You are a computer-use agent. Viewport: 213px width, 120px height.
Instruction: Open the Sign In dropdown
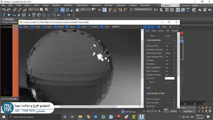[170, 5]
